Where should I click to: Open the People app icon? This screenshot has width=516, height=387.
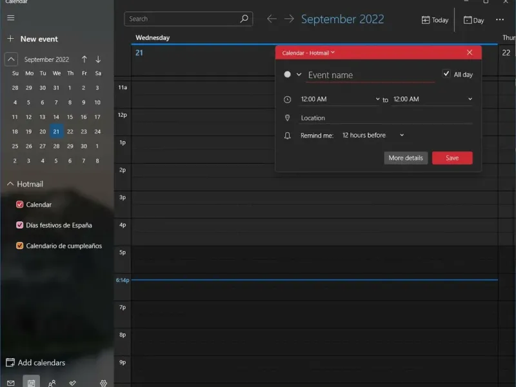[x=52, y=382]
